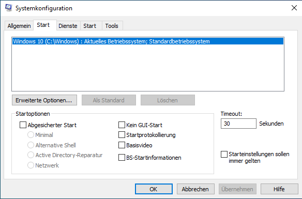
Task: Select the Minimal radio option
Action: tap(31, 135)
